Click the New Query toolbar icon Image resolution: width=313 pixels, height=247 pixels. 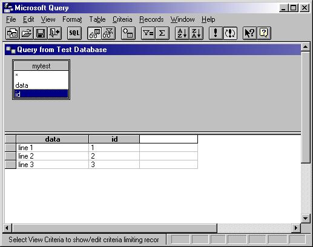click(13, 33)
